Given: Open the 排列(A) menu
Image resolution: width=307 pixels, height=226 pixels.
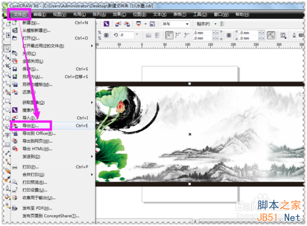Looking at the screenshot, I should click(x=99, y=14).
